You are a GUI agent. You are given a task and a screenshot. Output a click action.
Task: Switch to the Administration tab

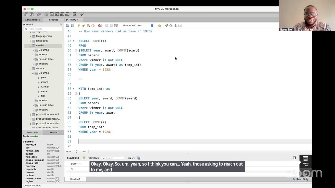[32, 20]
